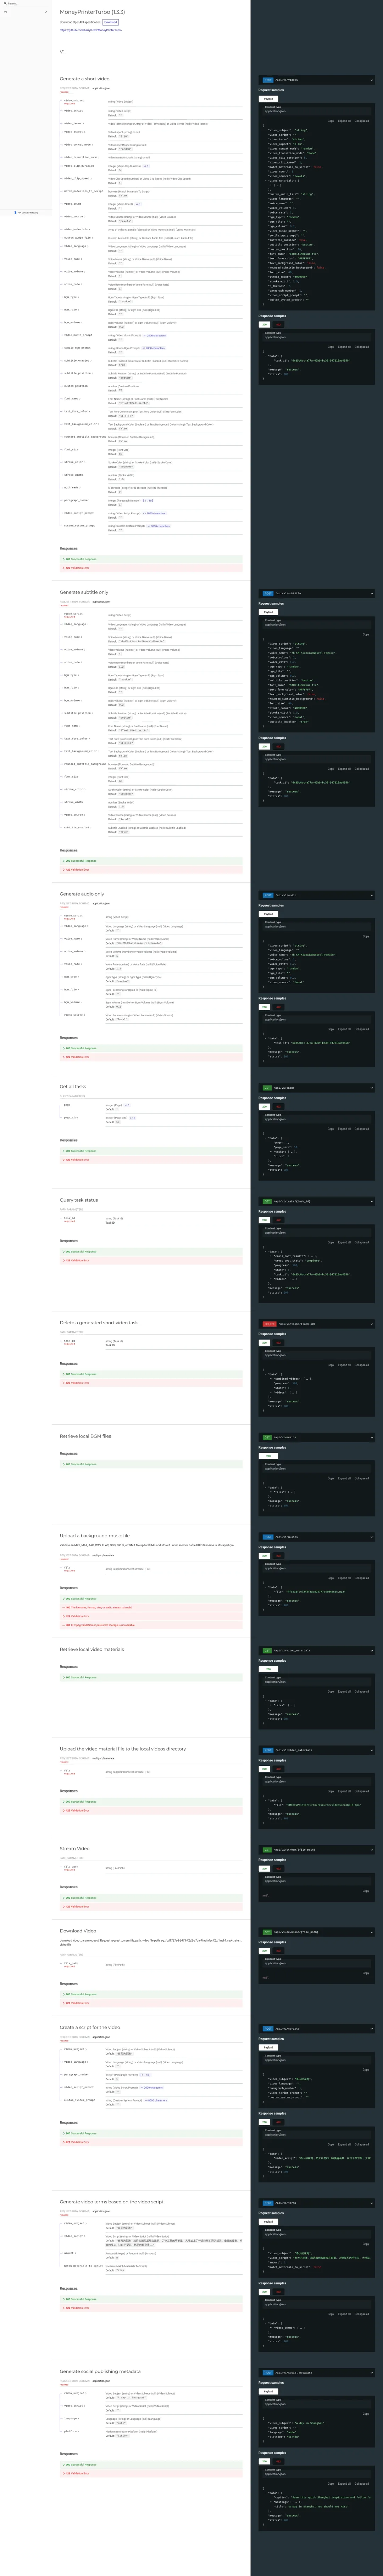Expand the POST /api/v1/scripts endpoint dropdown

click(317, 2029)
